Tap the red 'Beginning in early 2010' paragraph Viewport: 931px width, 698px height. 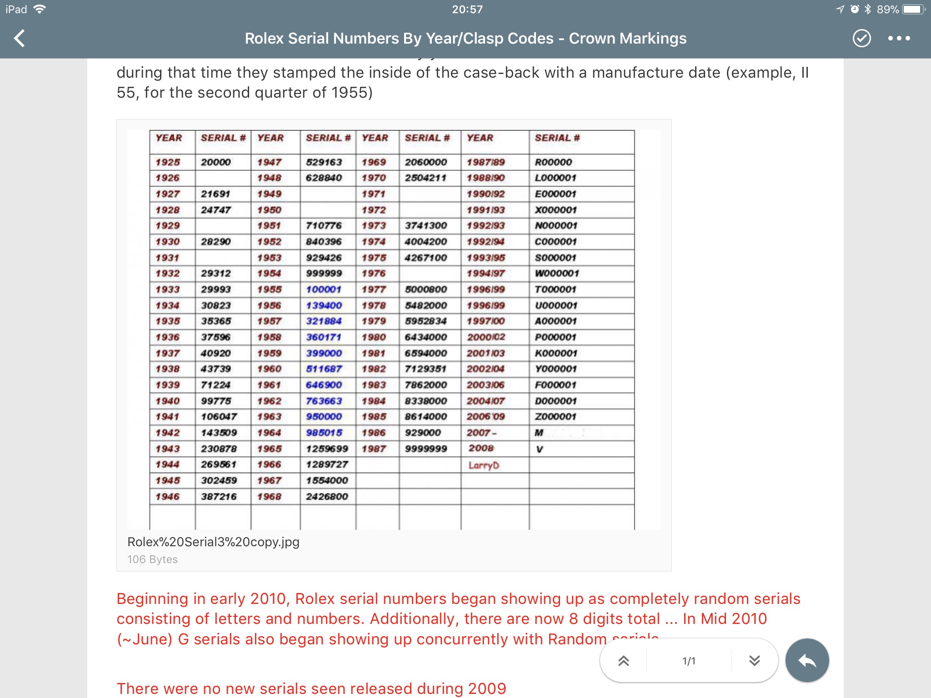pyautogui.click(x=458, y=618)
